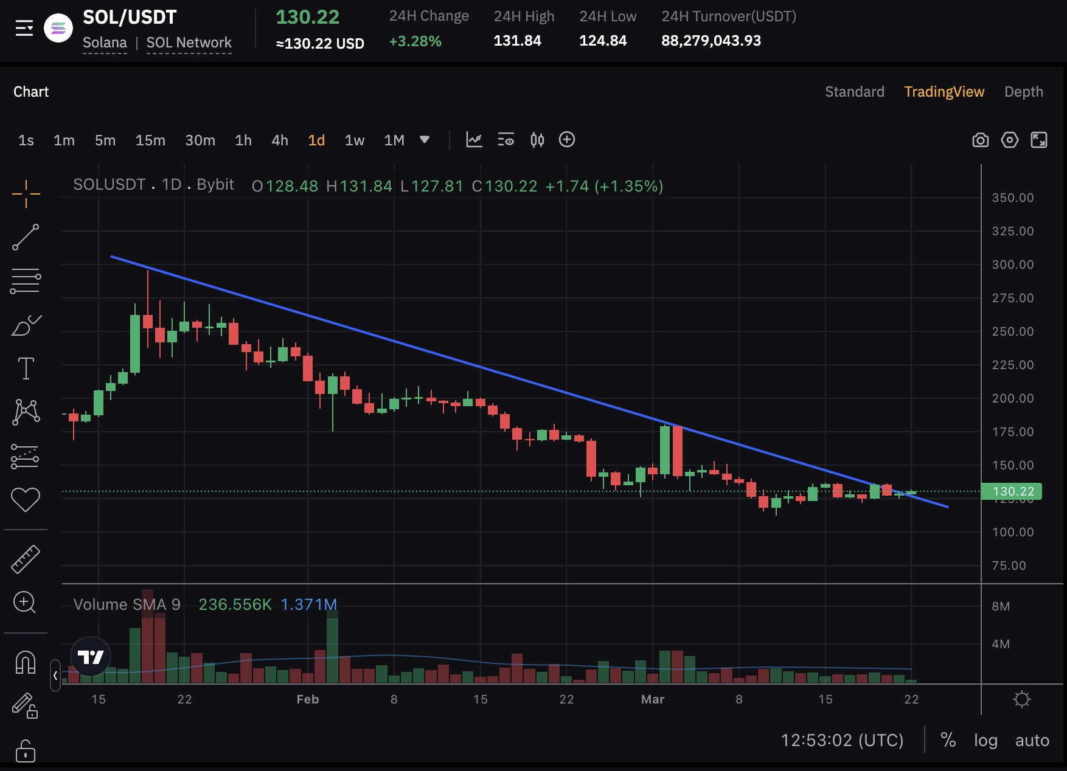This screenshot has height=771, width=1067.
Task: Click the 24H Low value 124.84
Action: [x=603, y=41]
